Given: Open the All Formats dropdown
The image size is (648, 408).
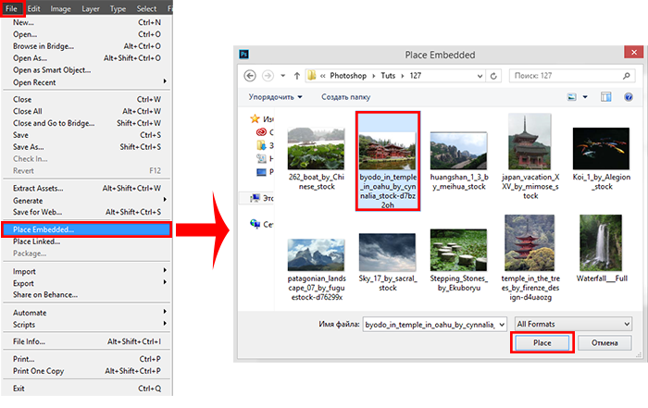Looking at the screenshot, I should (573, 324).
